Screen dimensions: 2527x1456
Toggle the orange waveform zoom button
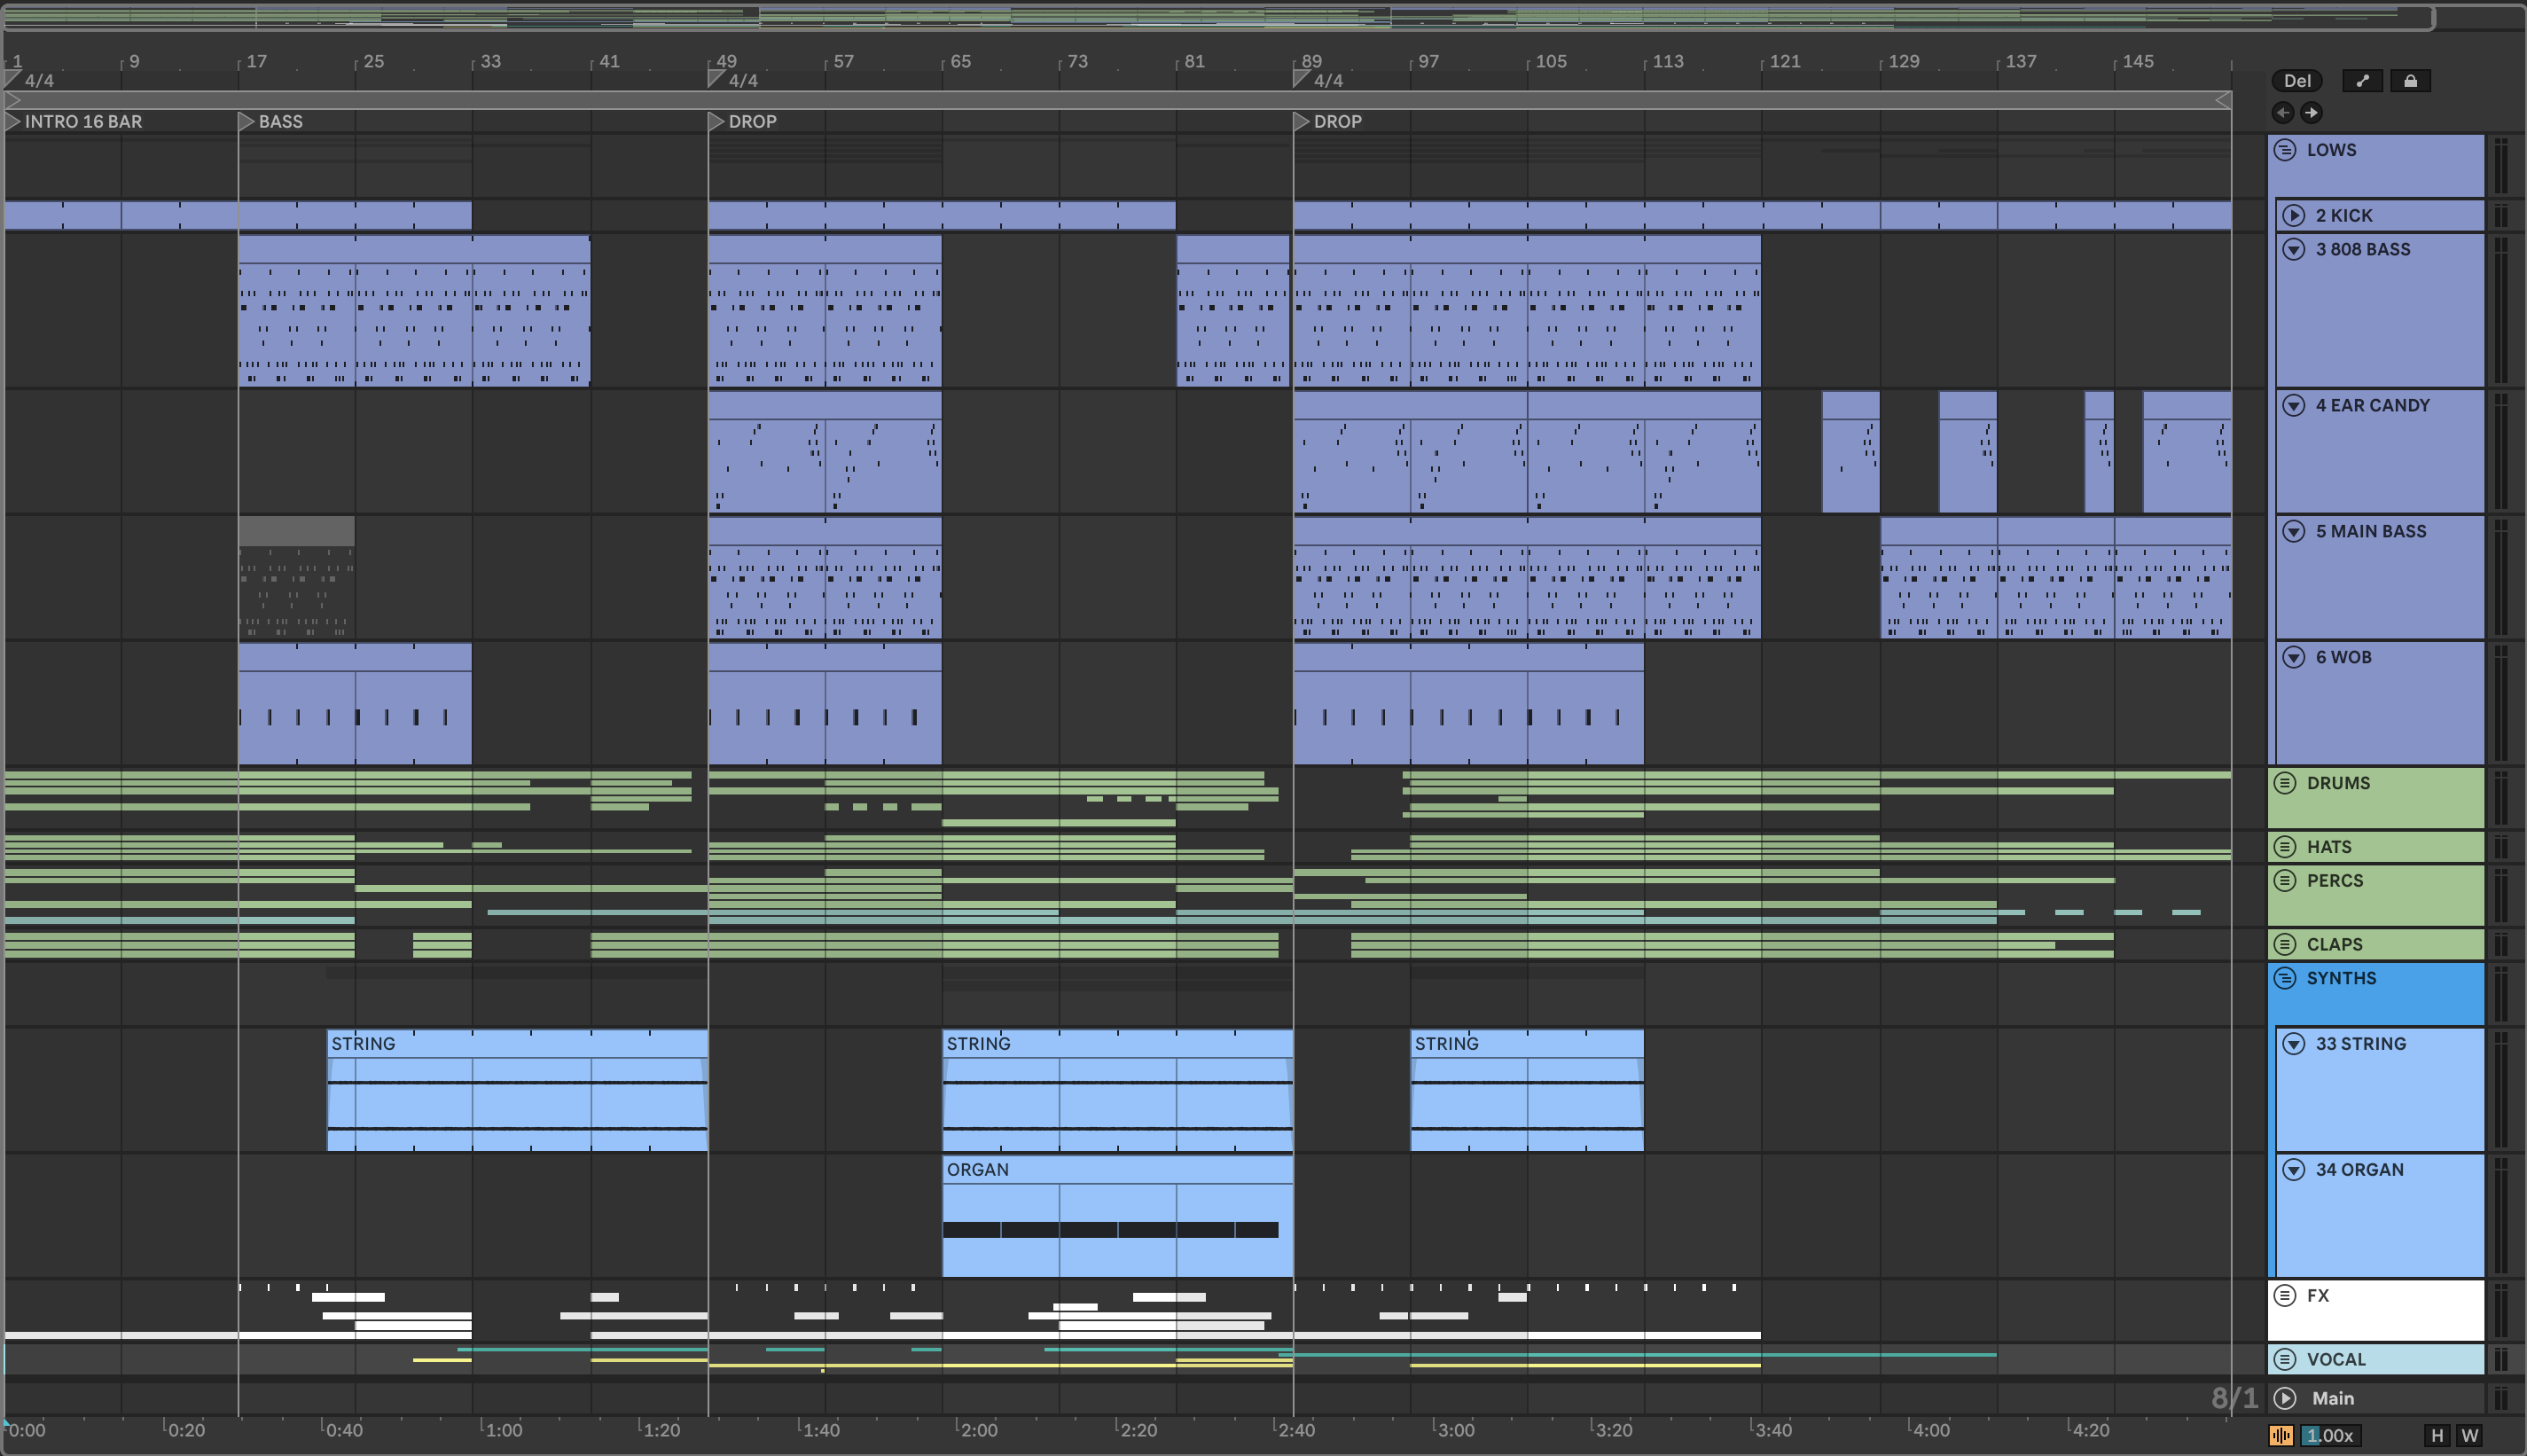tap(2281, 1435)
